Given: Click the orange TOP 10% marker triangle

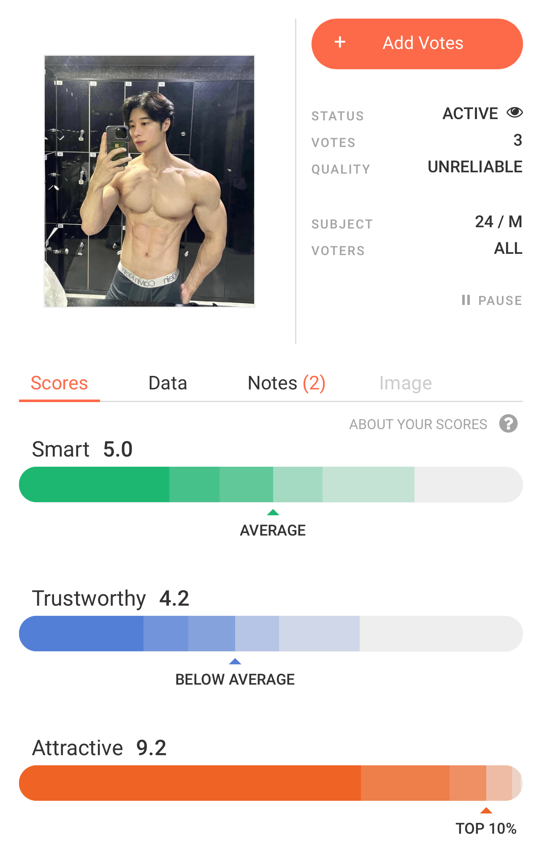Looking at the screenshot, I should click(486, 810).
